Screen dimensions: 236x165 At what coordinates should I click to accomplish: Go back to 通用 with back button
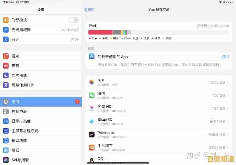pos(89,10)
